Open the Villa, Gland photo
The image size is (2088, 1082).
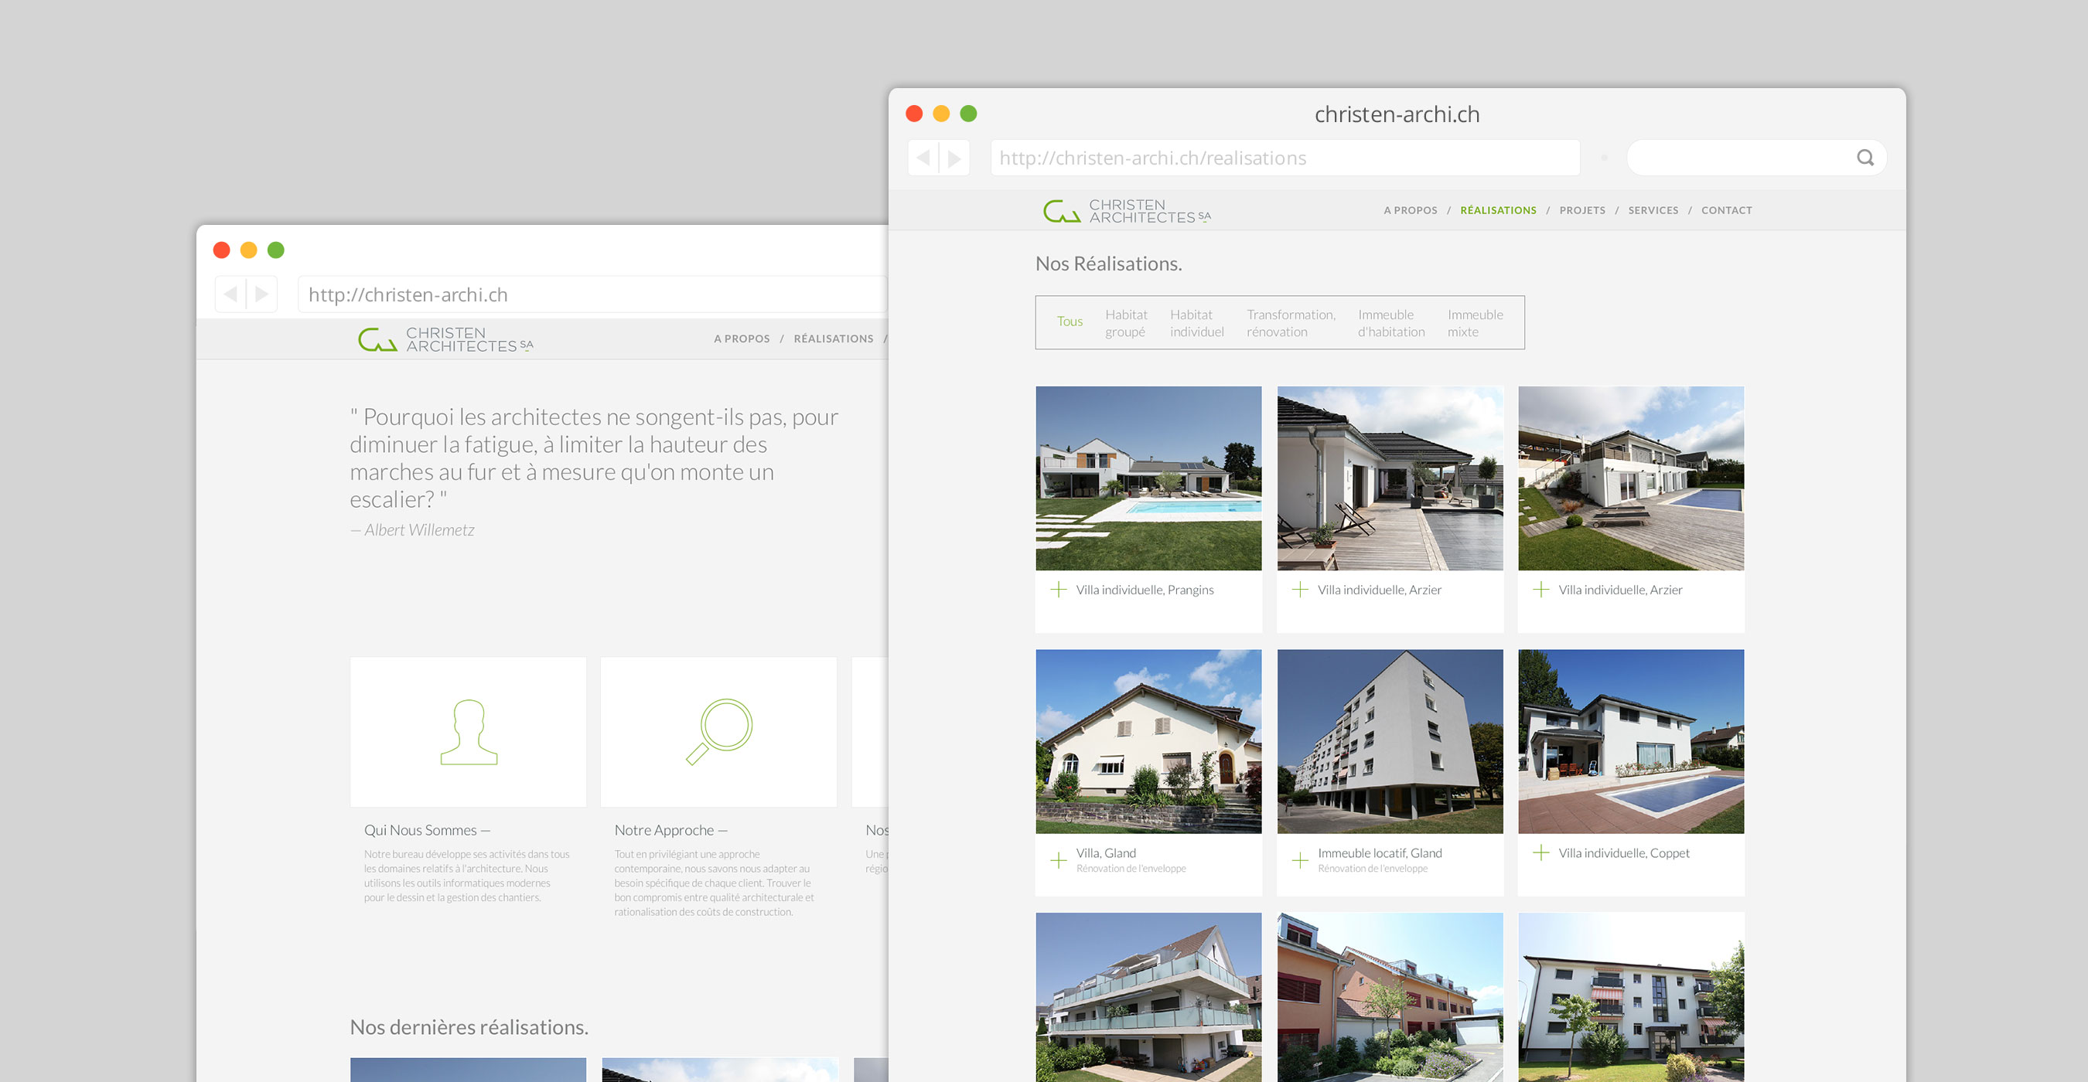pyautogui.click(x=1148, y=741)
